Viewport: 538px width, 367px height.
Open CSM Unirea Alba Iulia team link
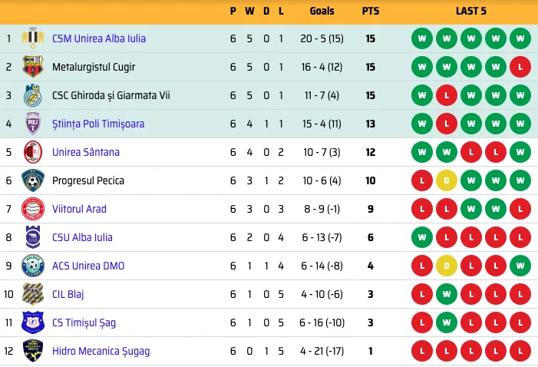point(98,38)
